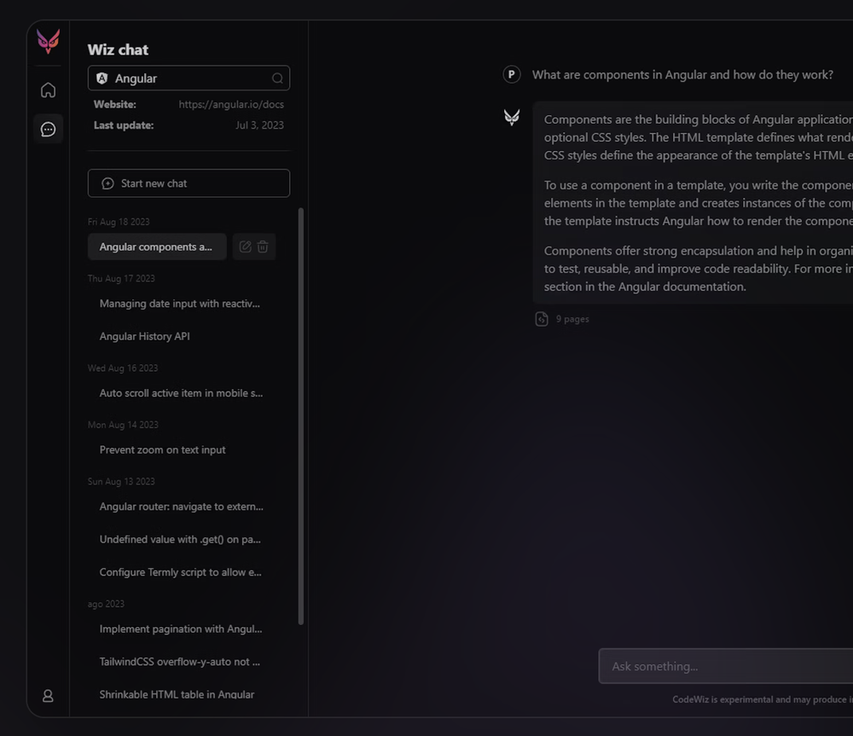Click the CodeWiz owl logo
Viewport: 853px width, 736px height.
48,41
